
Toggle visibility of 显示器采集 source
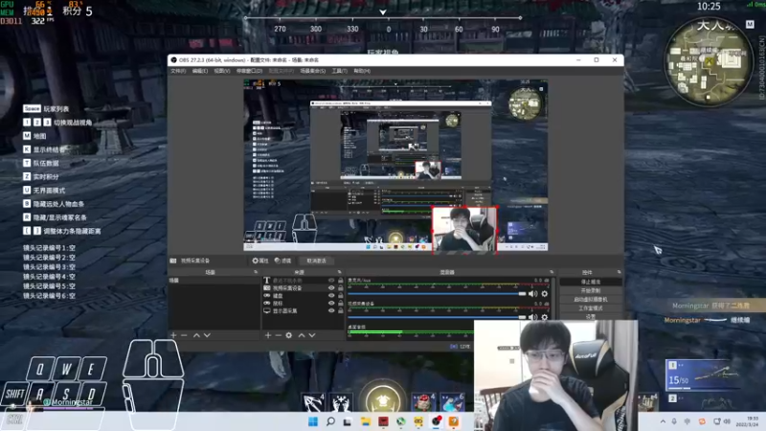point(331,310)
